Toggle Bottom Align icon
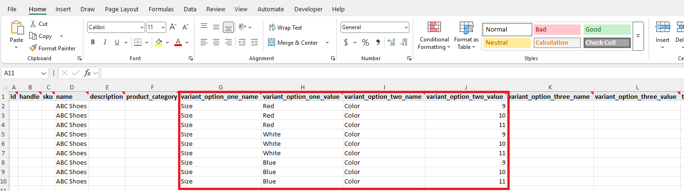This screenshot has height=191, width=684. coord(228,27)
